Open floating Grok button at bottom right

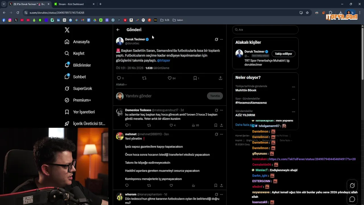click(x=352, y=186)
